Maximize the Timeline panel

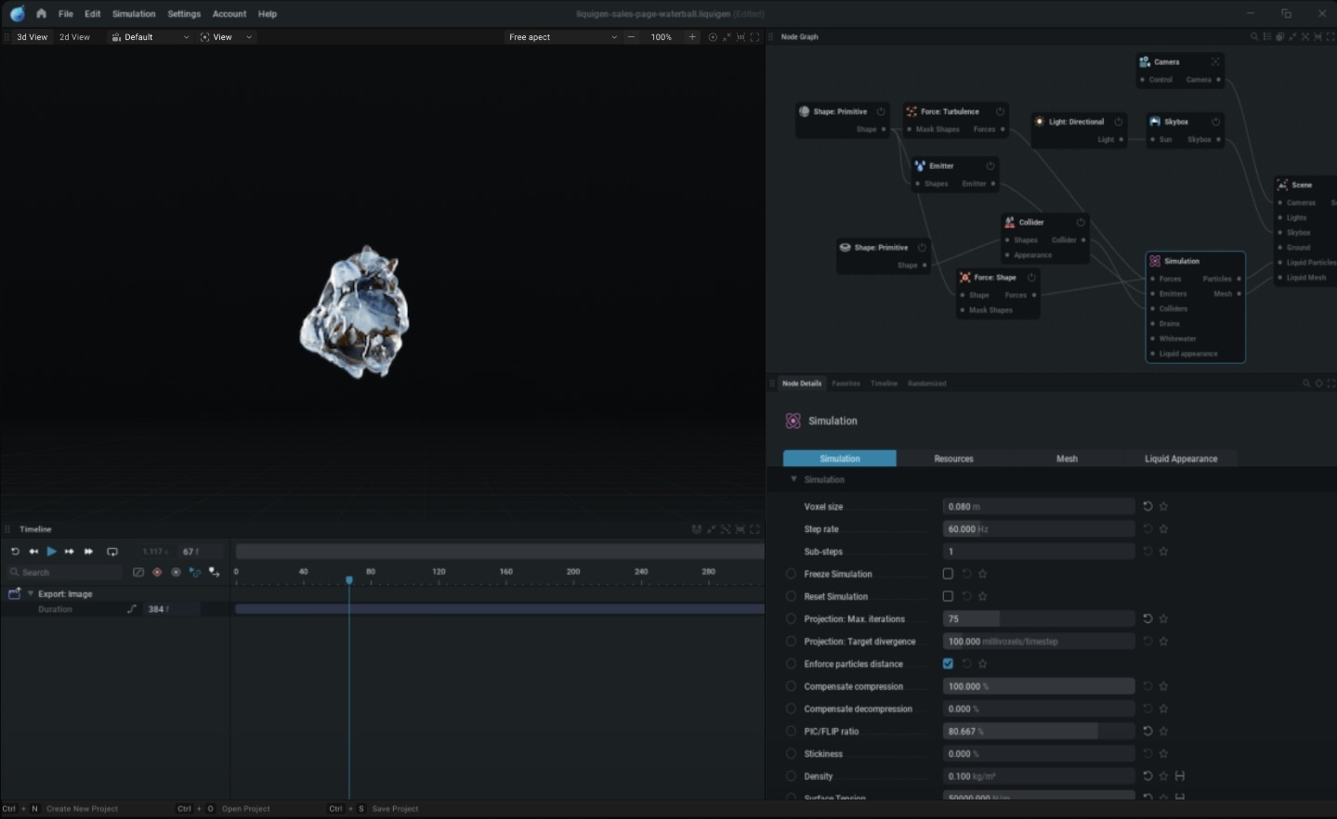(x=754, y=529)
